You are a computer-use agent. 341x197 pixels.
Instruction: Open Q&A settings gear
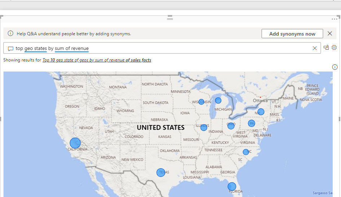pyautogui.click(x=334, y=47)
